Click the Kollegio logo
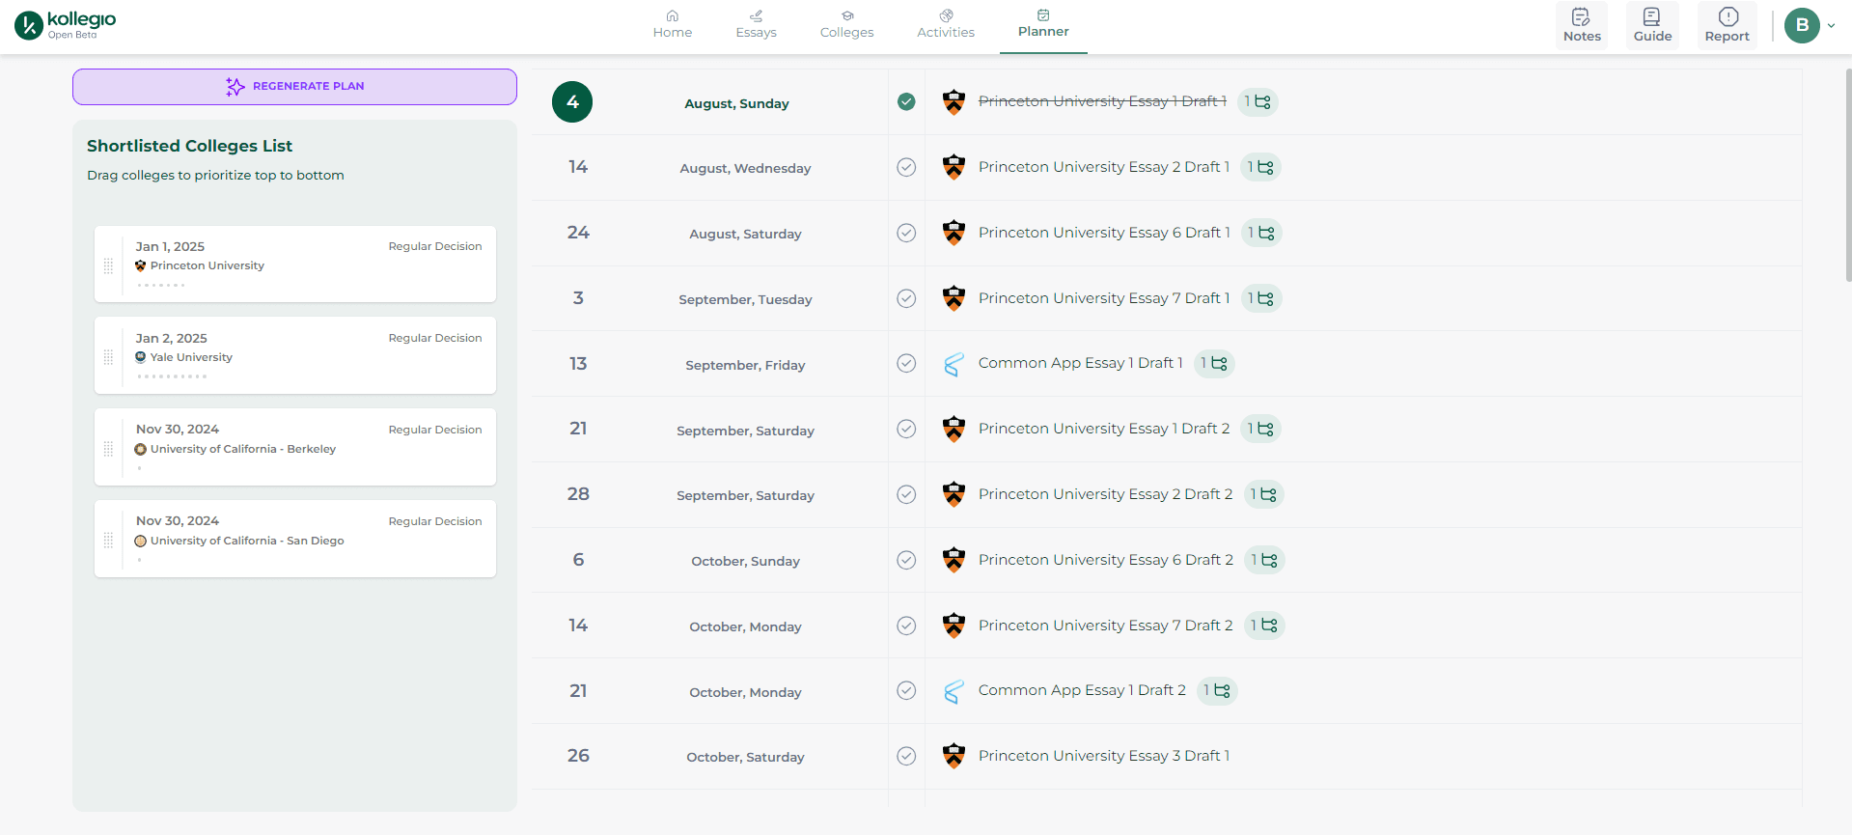Image resolution: width=1852 pixels, height=835 pixels. 65,25
